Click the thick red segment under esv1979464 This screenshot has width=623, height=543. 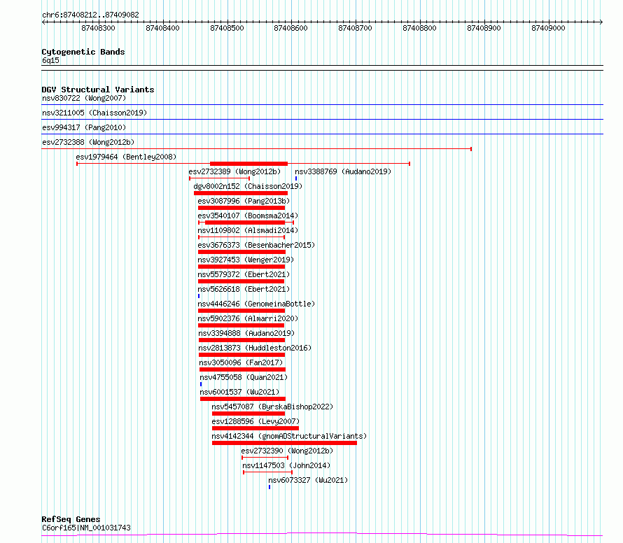[248, 164]
